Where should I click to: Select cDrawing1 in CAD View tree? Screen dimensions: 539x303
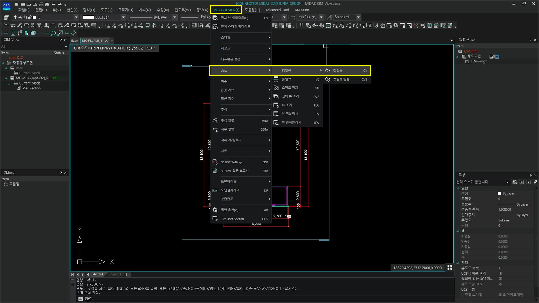[479, 61]
